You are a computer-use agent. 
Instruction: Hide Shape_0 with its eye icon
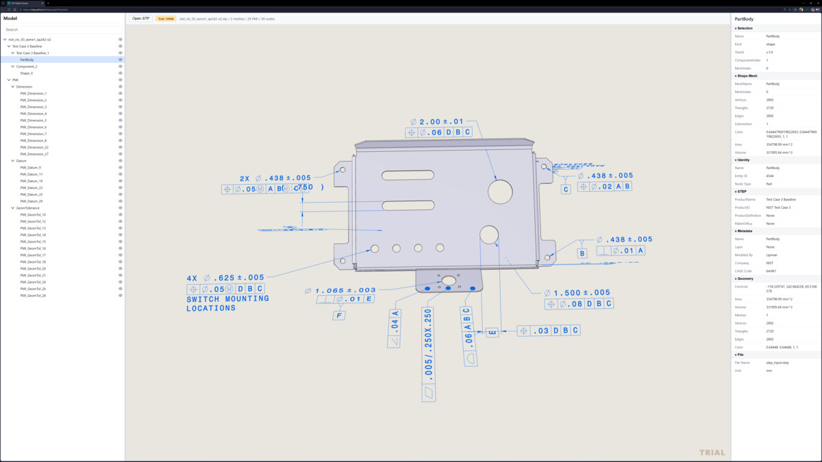point(121,73)
